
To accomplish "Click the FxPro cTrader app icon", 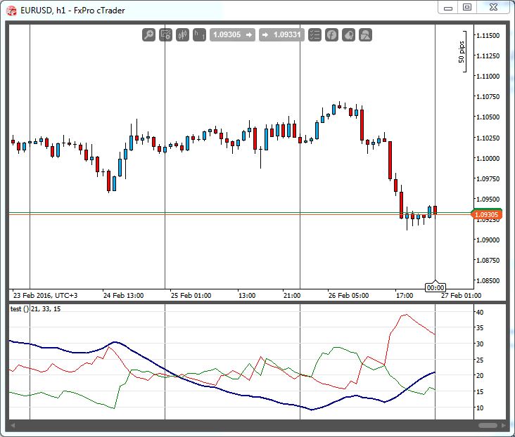I will [x=11, y=11].
